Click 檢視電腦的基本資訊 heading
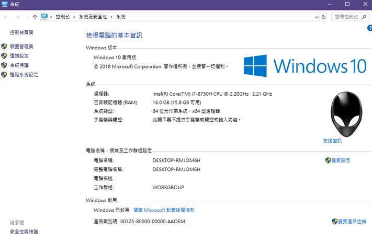 [114, 36]
